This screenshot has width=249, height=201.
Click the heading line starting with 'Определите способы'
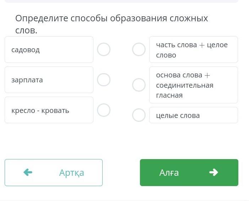click(x=112, y=18)
